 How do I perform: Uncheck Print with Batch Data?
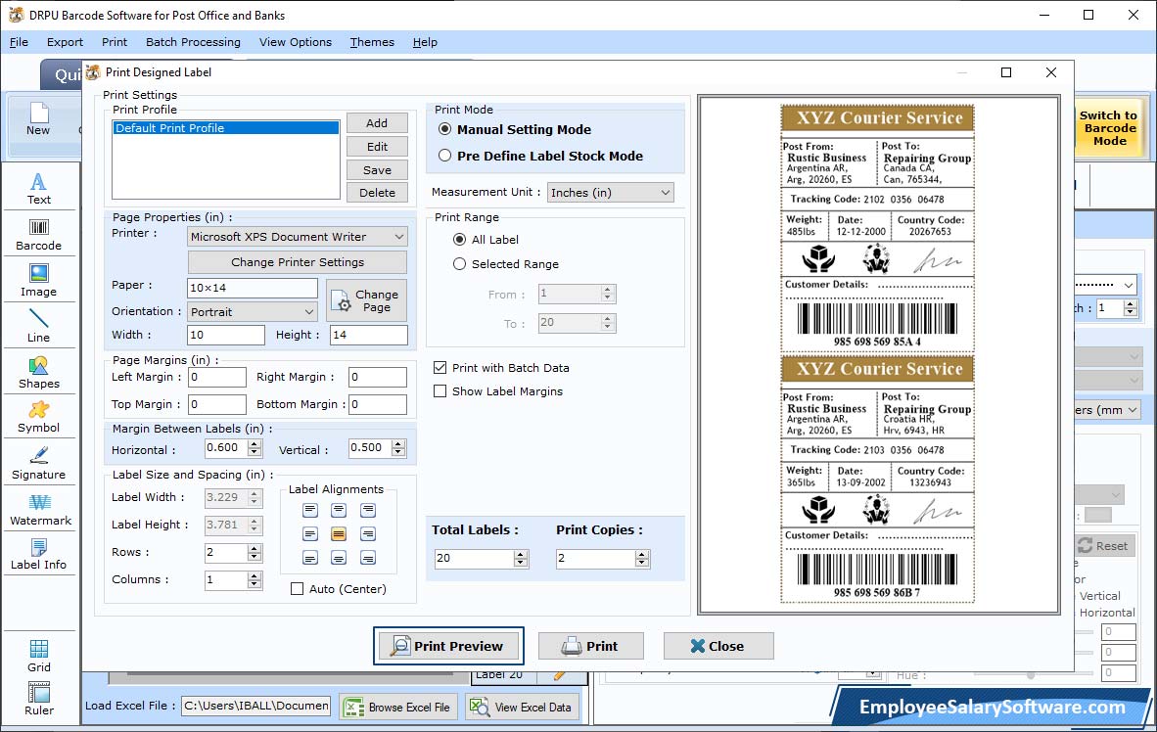(440, 368)
